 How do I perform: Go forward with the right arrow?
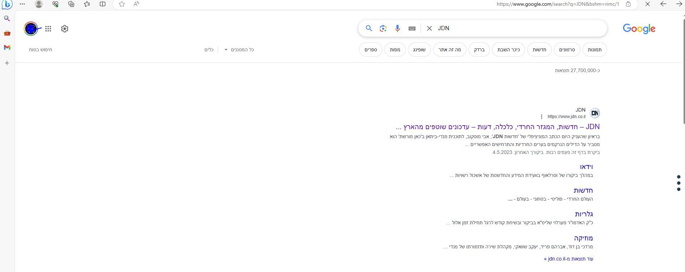[679, 4]
